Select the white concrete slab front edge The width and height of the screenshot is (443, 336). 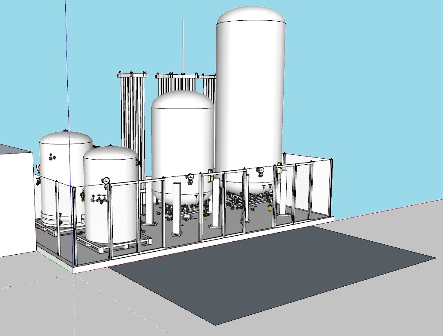click(91, 269)
